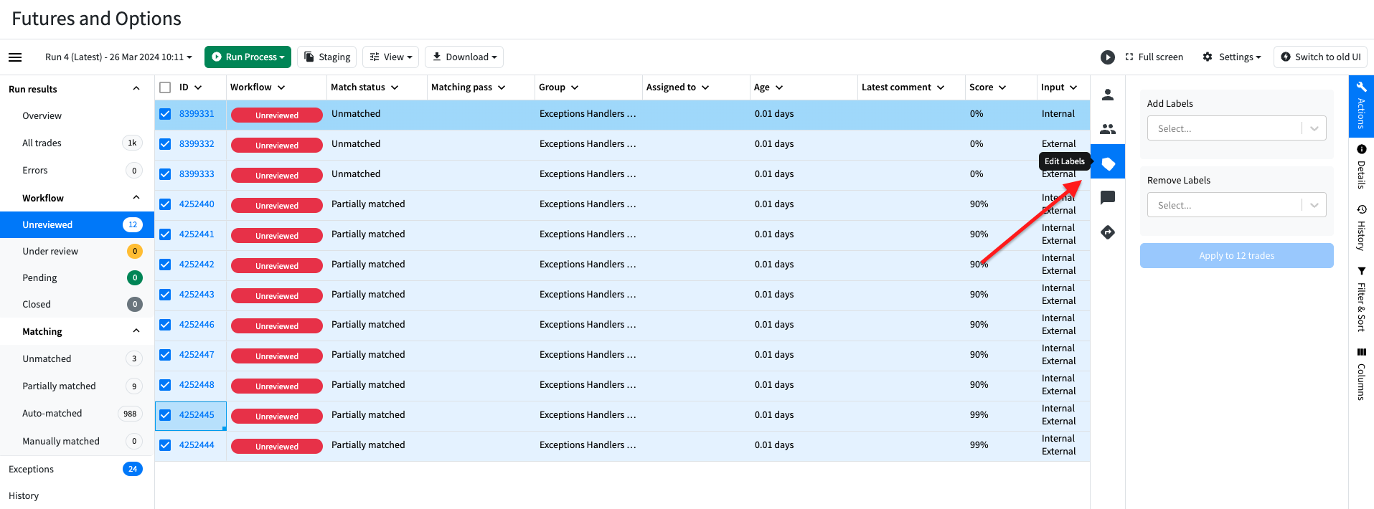Click Apply to 12 trades
Viewport: 1374px width, 509px height.
pos(1236,256)
